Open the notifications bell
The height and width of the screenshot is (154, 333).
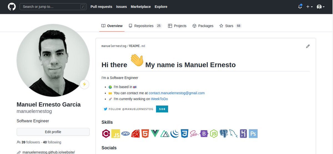(x=300, y=7)
